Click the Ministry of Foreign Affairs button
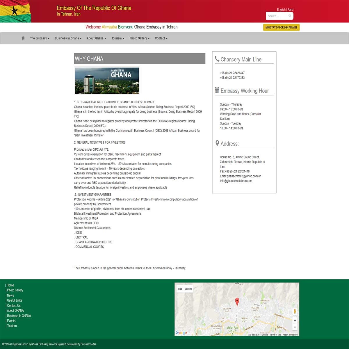The image size is (349, 349). point(281,27)
